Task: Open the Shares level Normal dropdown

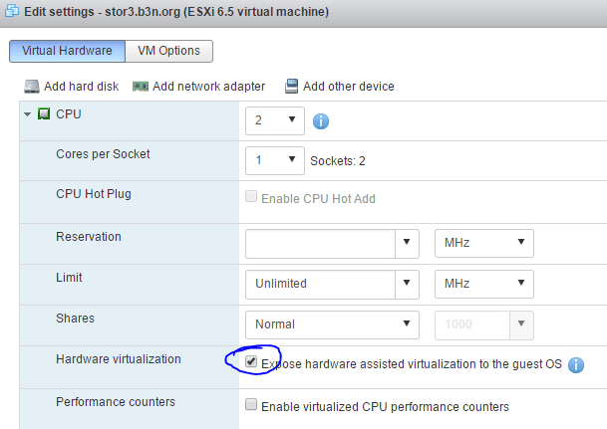Action: [332, 325]
